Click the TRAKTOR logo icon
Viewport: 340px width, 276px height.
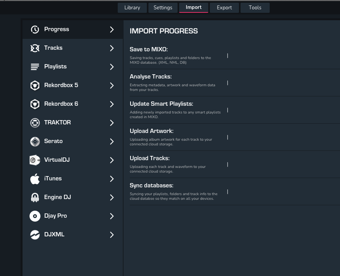35,123
